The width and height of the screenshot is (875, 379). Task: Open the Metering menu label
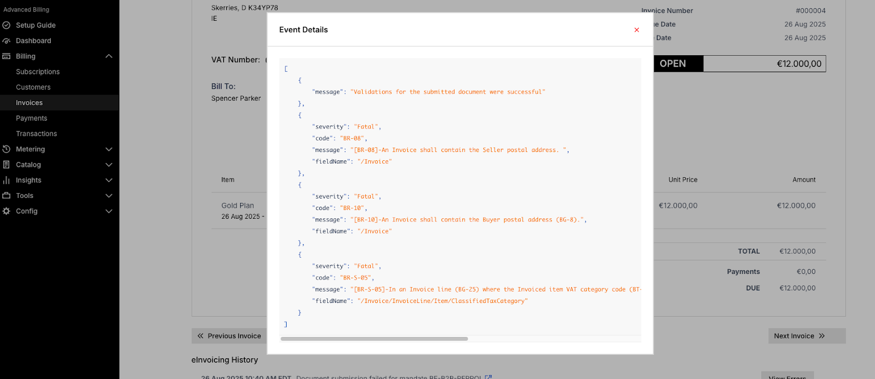30,149
